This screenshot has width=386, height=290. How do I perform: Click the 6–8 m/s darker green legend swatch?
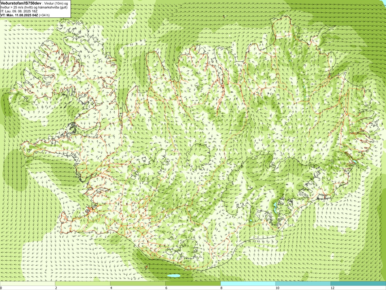[193, 284]
